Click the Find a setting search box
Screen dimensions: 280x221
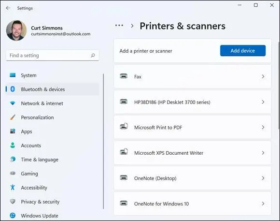[x=53, y=55]
